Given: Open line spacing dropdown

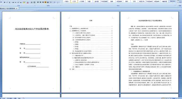Looking at the screenshot, I should click(x=51, y=2).
